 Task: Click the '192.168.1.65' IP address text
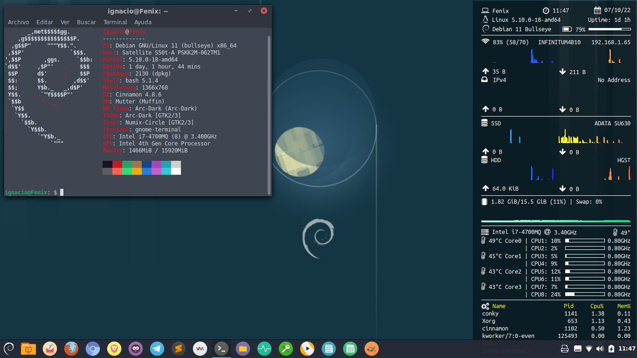pos(610,42)
